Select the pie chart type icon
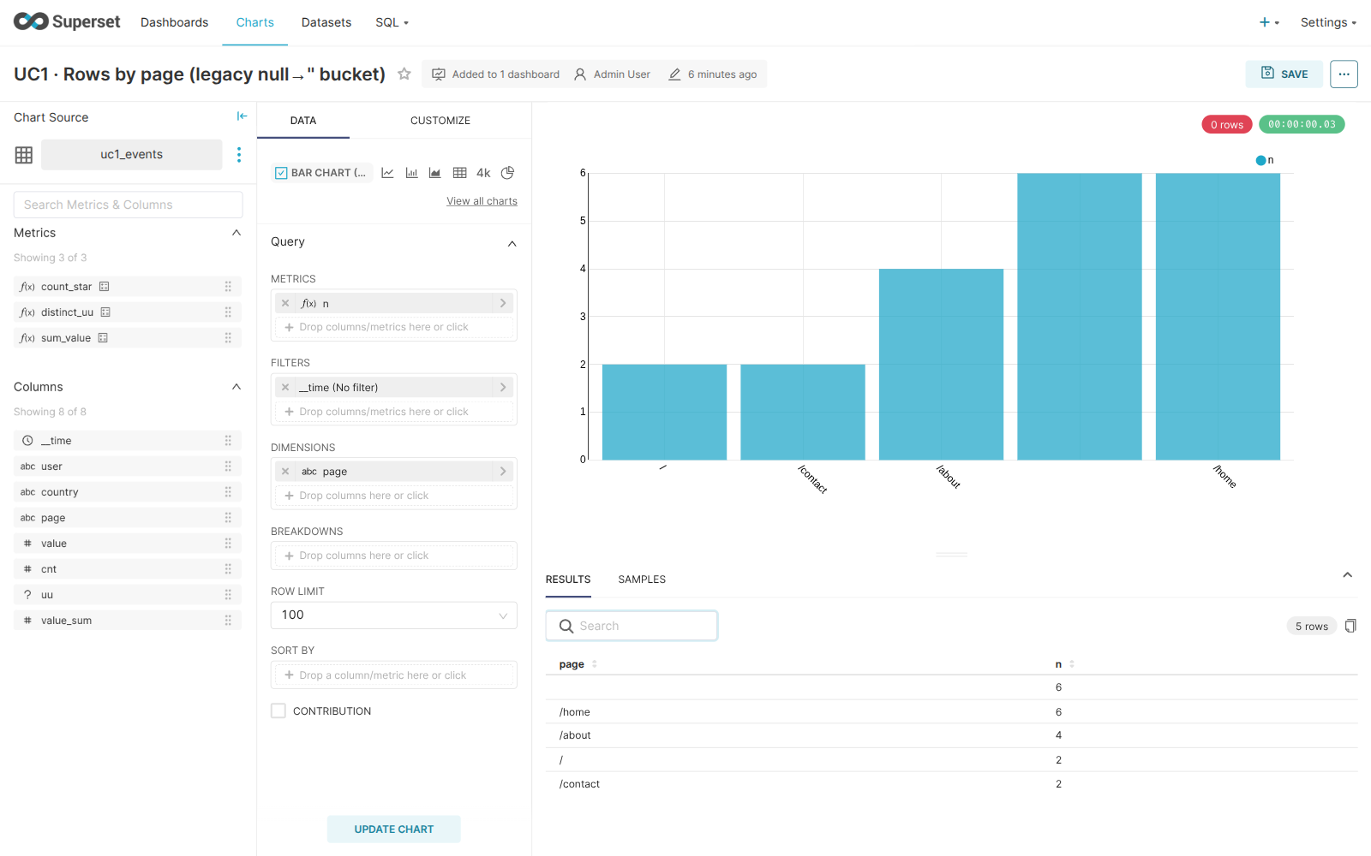The width and height of the screenshot is (1371, 856). pyautogui.click(x=507, y=173)
